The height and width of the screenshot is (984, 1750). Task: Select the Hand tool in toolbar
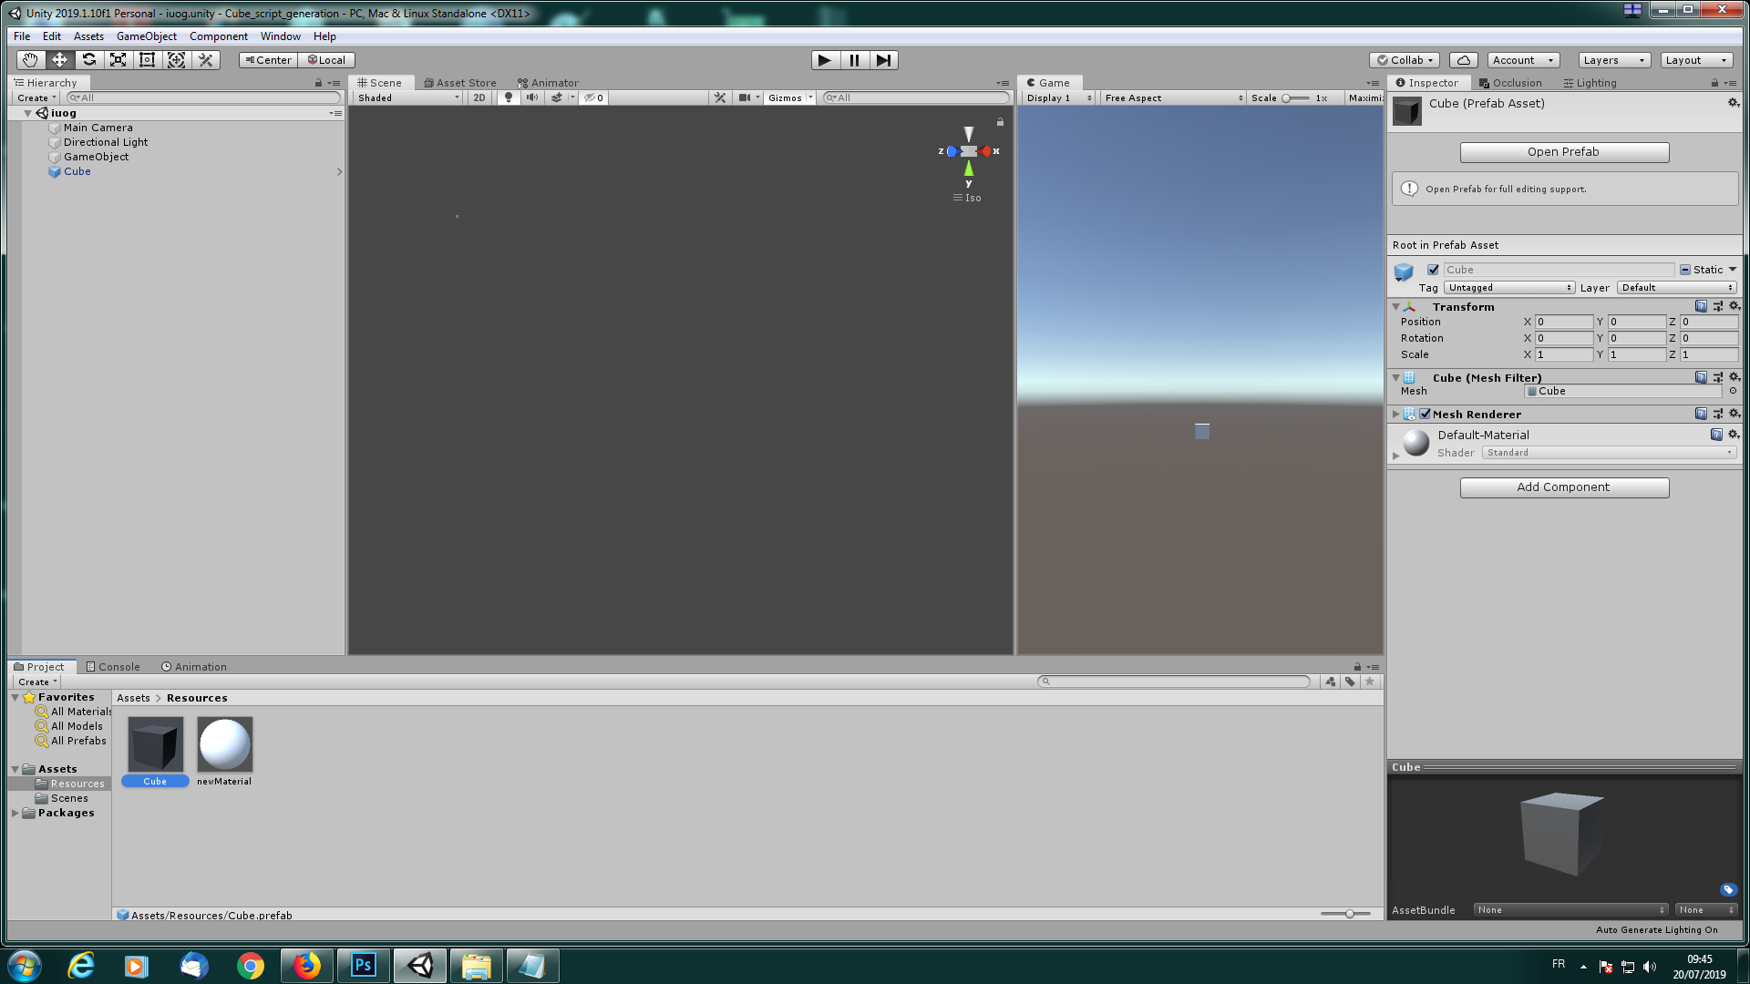31,60
